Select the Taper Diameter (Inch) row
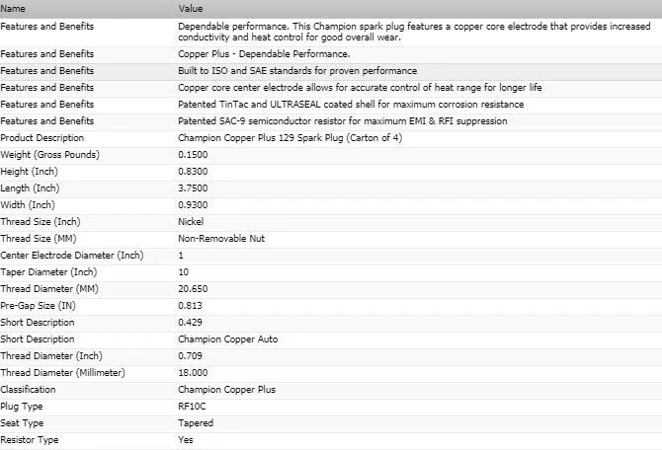This screenshot has height=450, width=662. (331, 272)
